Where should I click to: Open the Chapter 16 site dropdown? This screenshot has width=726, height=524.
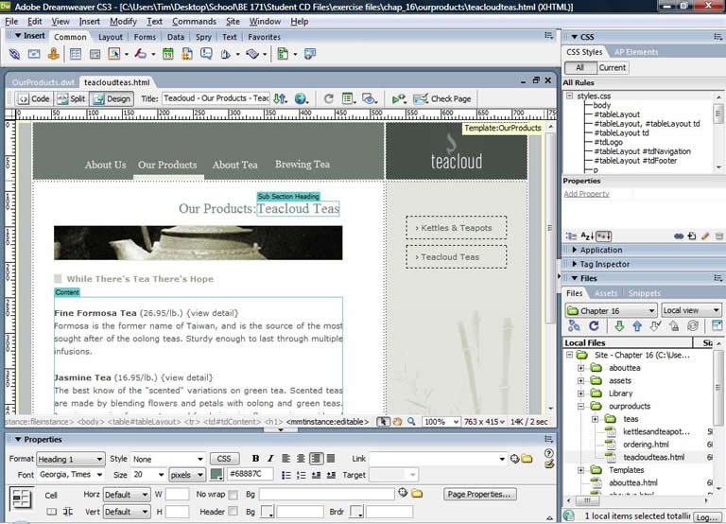(x=611, y=310)
